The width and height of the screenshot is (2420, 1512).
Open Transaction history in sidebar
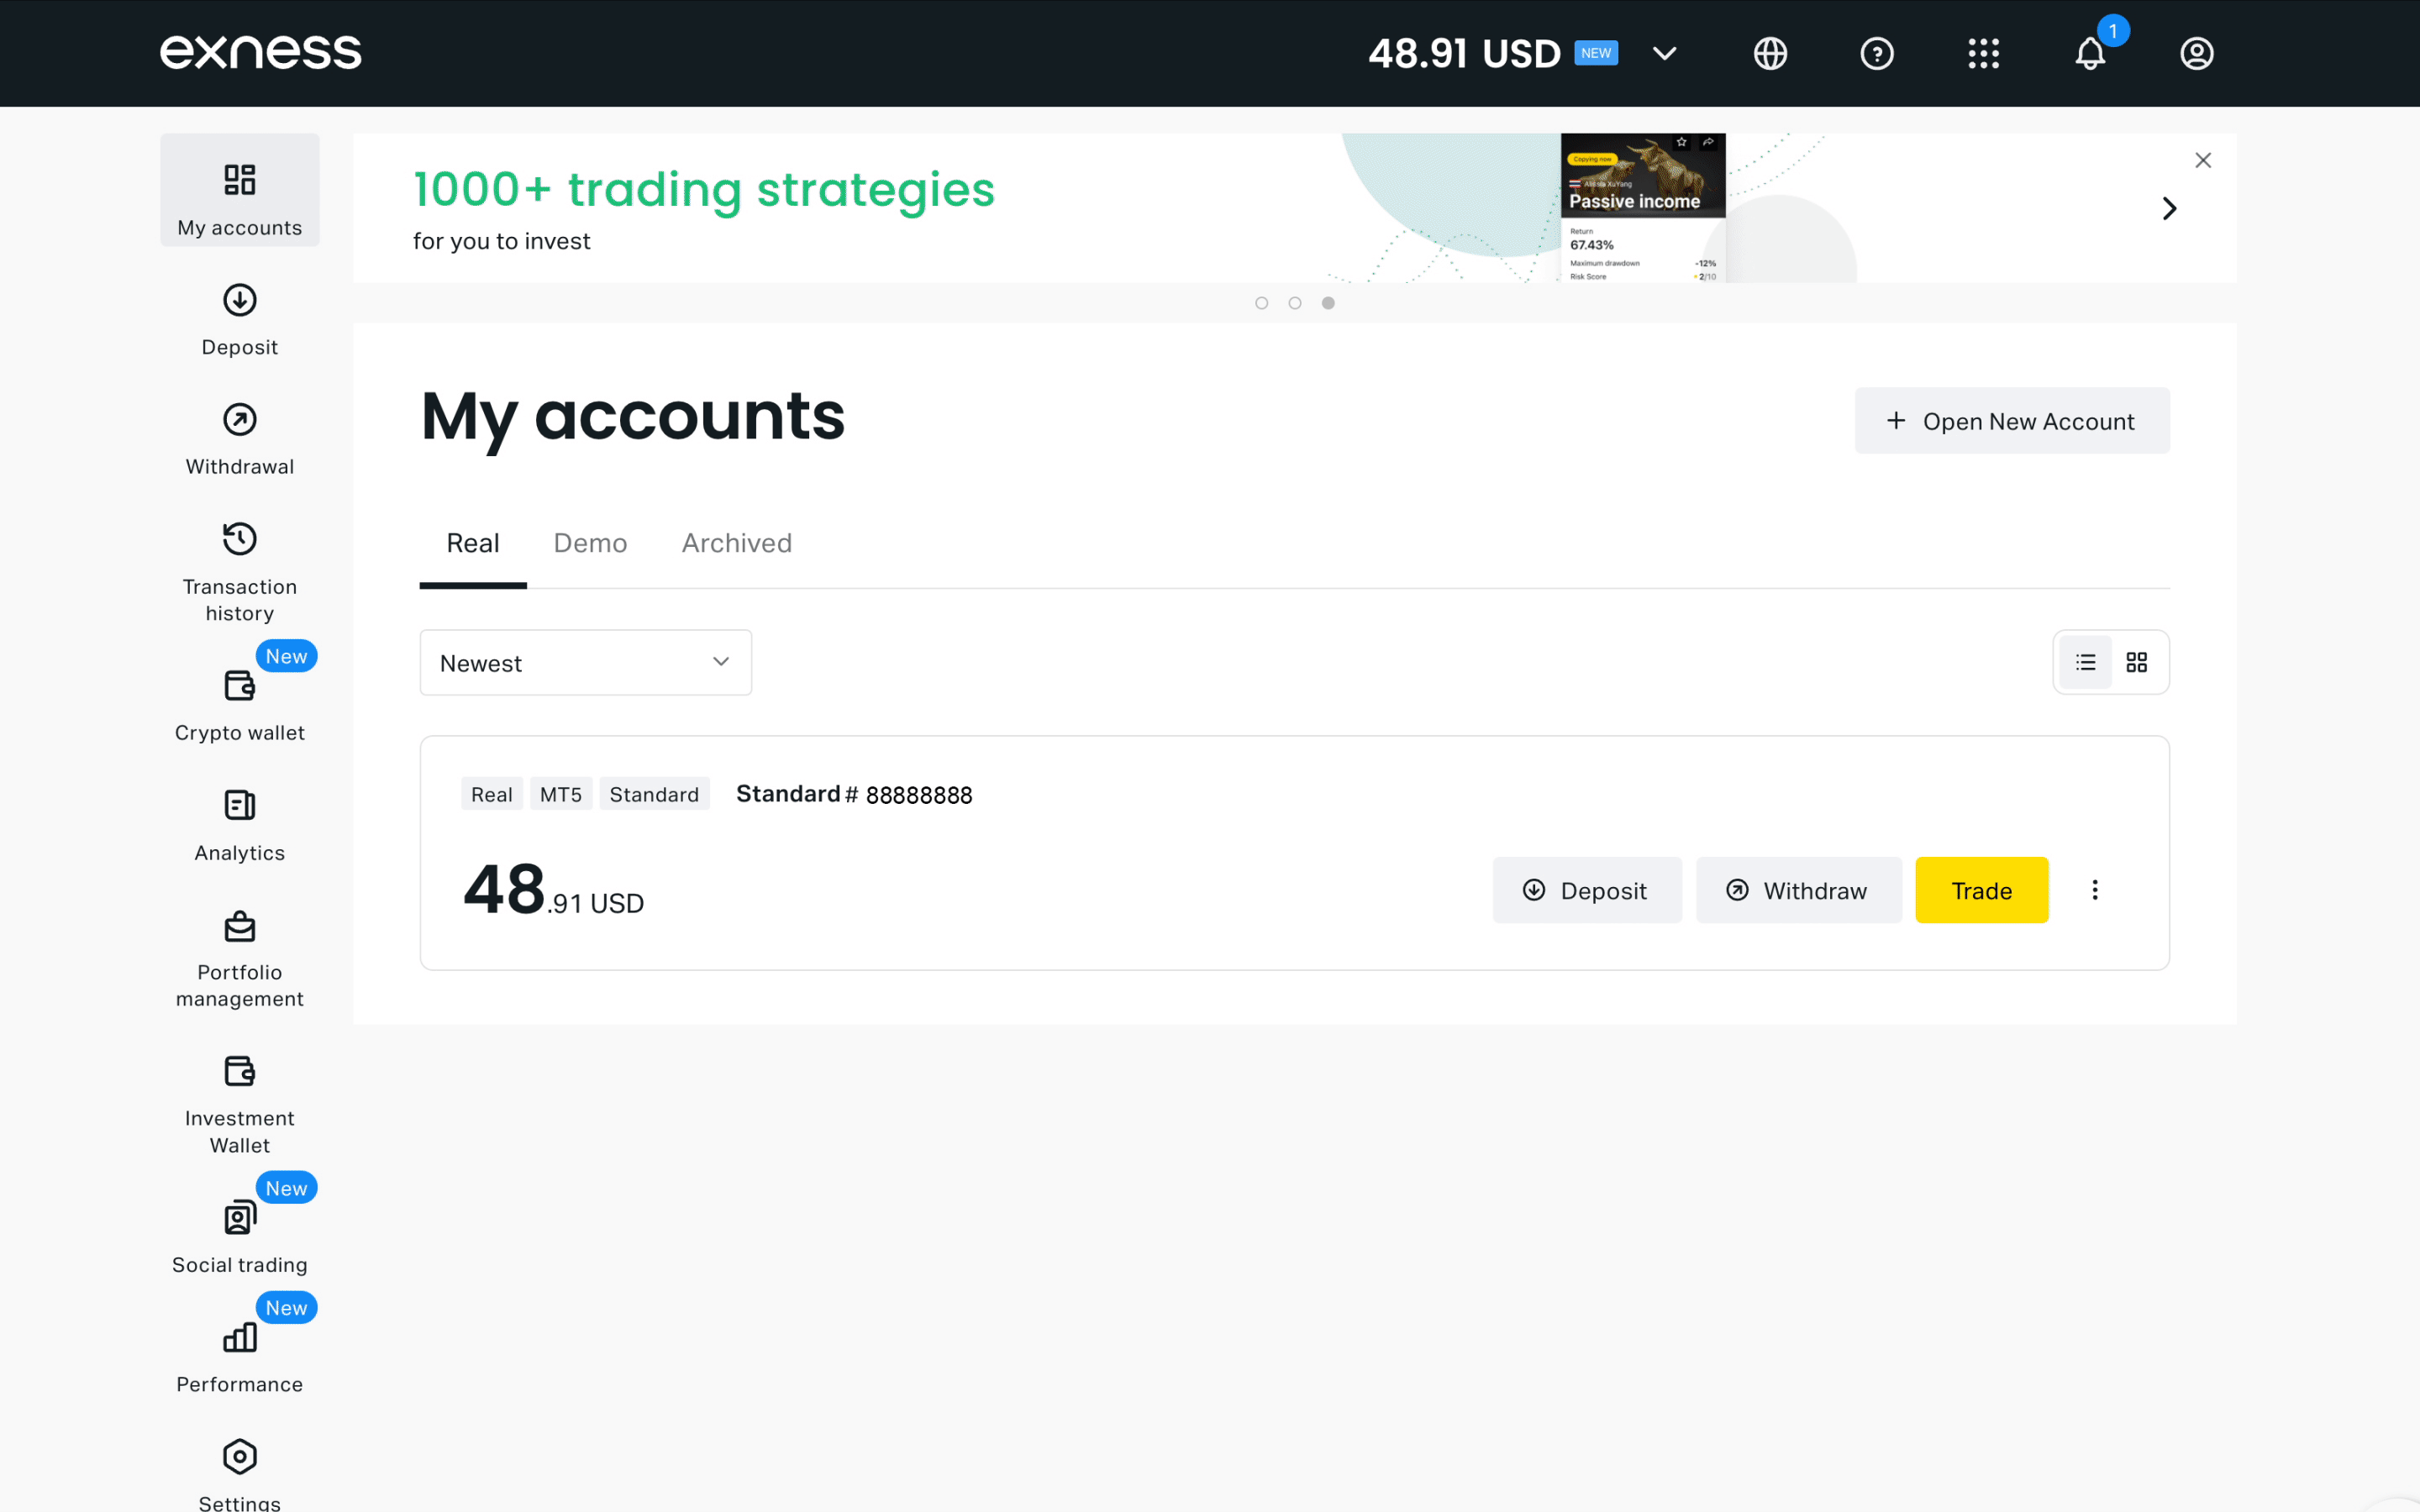point(240,573)
